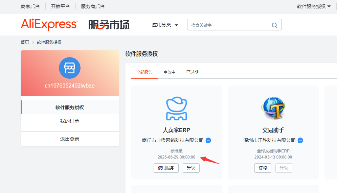Click the greyed 升级 for 交易助手
Viewport: 337px width, 193px height.
pyautogui.click(x=284, y=168)
